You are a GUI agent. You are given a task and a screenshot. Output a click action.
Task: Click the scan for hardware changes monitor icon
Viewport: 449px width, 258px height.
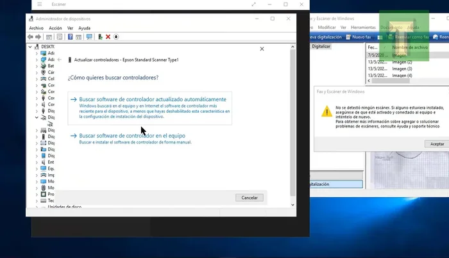(x=89, y=37)
